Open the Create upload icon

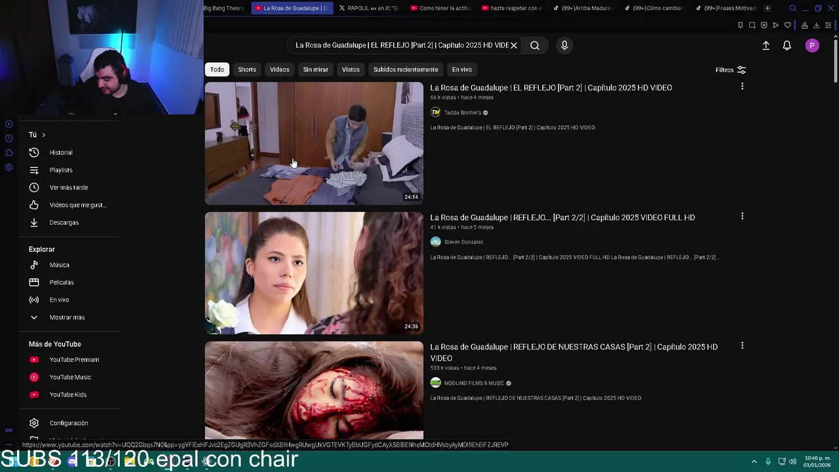pos(766,45)
